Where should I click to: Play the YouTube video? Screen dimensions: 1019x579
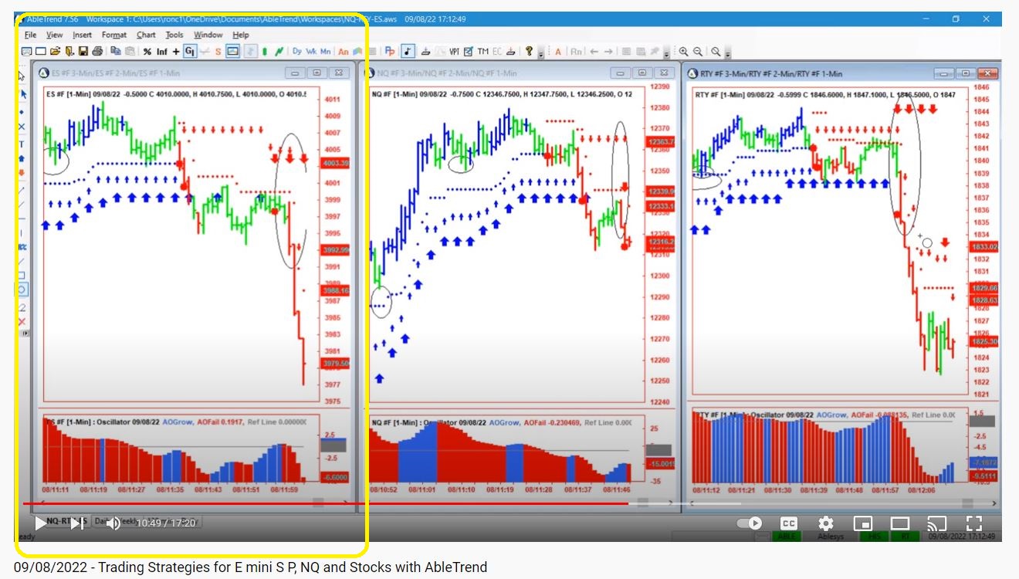[x=41, y=523]
